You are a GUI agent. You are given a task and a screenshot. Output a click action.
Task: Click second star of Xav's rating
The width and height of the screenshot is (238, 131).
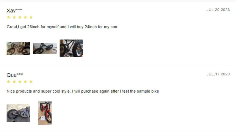click(x=14, y=17)
